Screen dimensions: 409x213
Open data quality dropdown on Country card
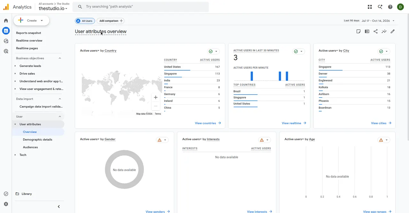tap(213, 51)
